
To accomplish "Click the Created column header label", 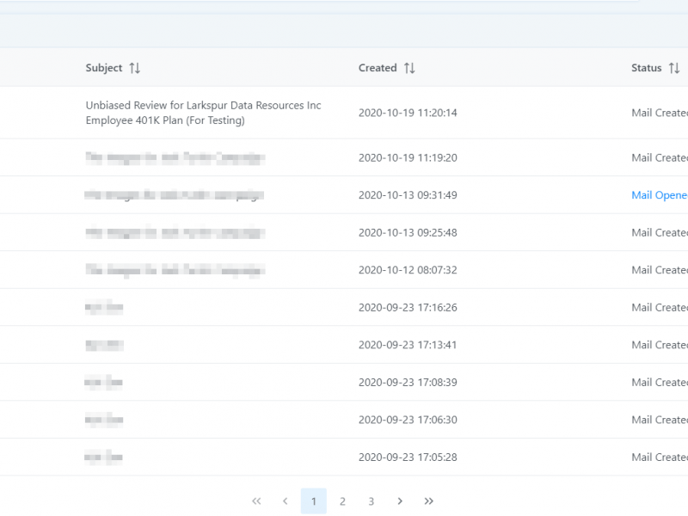I will [x=378, y=68].
